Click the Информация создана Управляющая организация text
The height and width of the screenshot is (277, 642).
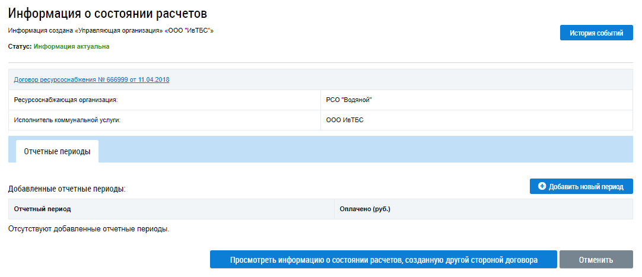click(x=110, y=30)
